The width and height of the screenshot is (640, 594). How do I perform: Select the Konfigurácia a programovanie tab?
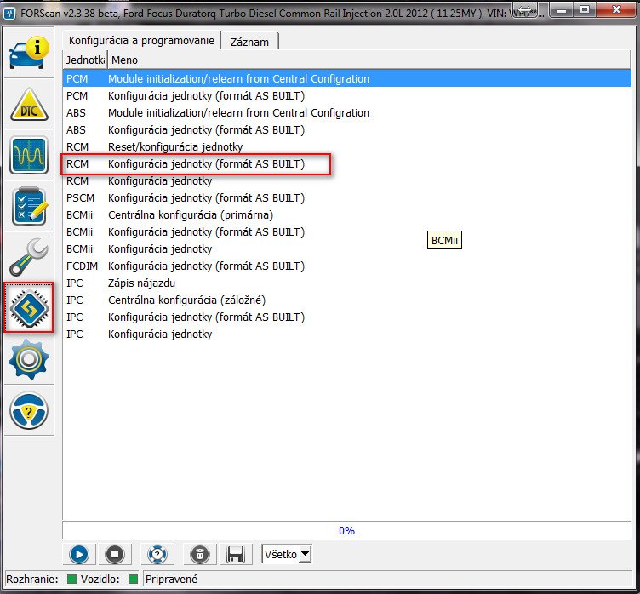(141, 41)
